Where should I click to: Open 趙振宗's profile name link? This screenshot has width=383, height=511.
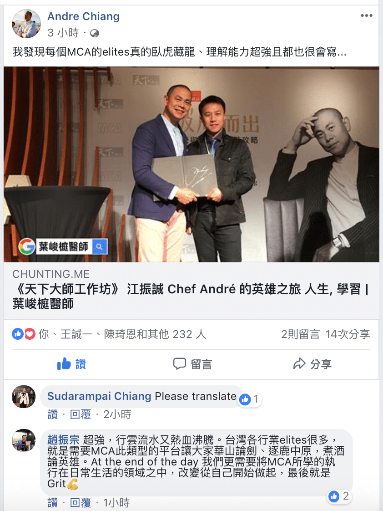(63, 440)
